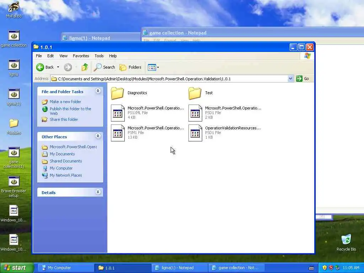Go up one folder level icon
This screenshot has width=364, height=273.
click(85, 67)
